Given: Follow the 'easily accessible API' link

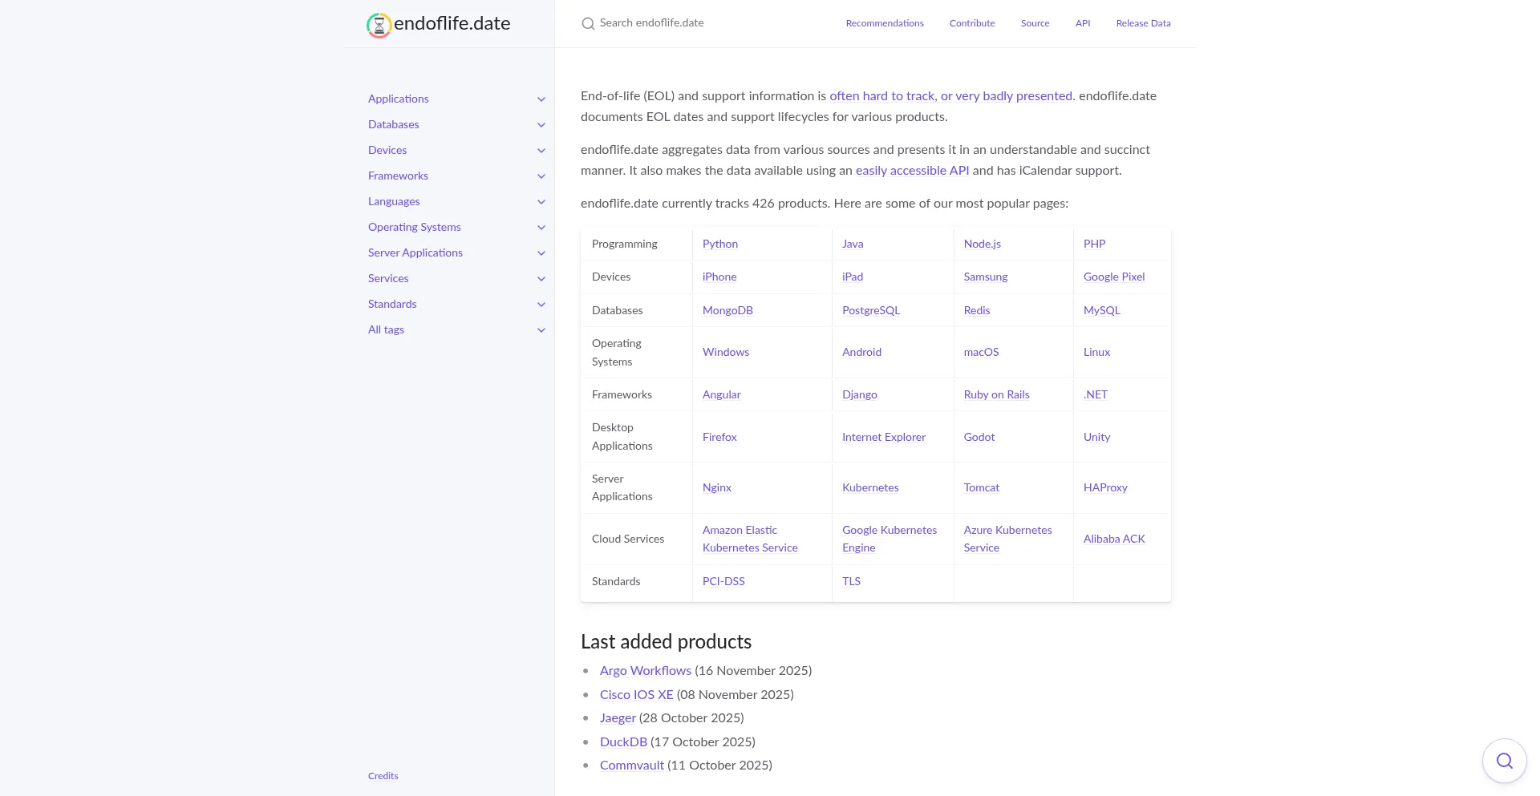Looking at the screenshot, I should 912,170.
